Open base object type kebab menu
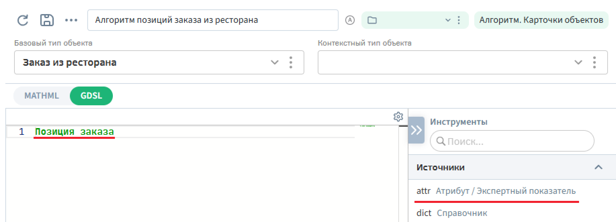Viewport: 616px width, 222px height. (291, 62)
